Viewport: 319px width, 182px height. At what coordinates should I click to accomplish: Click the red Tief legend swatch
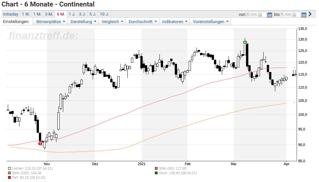(x=9, y=177)
